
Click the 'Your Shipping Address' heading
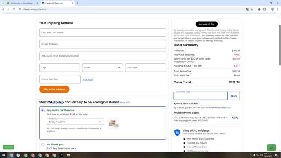pos(56,23)
